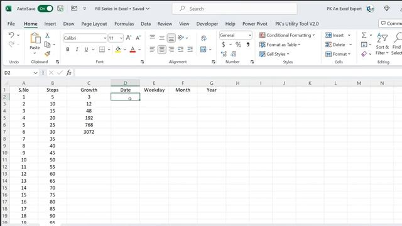Click the Merge & Center icon
Screen dimensions: 402x226
pyautogui.click(x=204, y=50)
